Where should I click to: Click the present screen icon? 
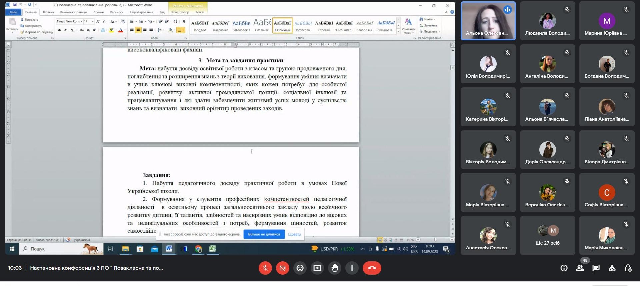317,268
